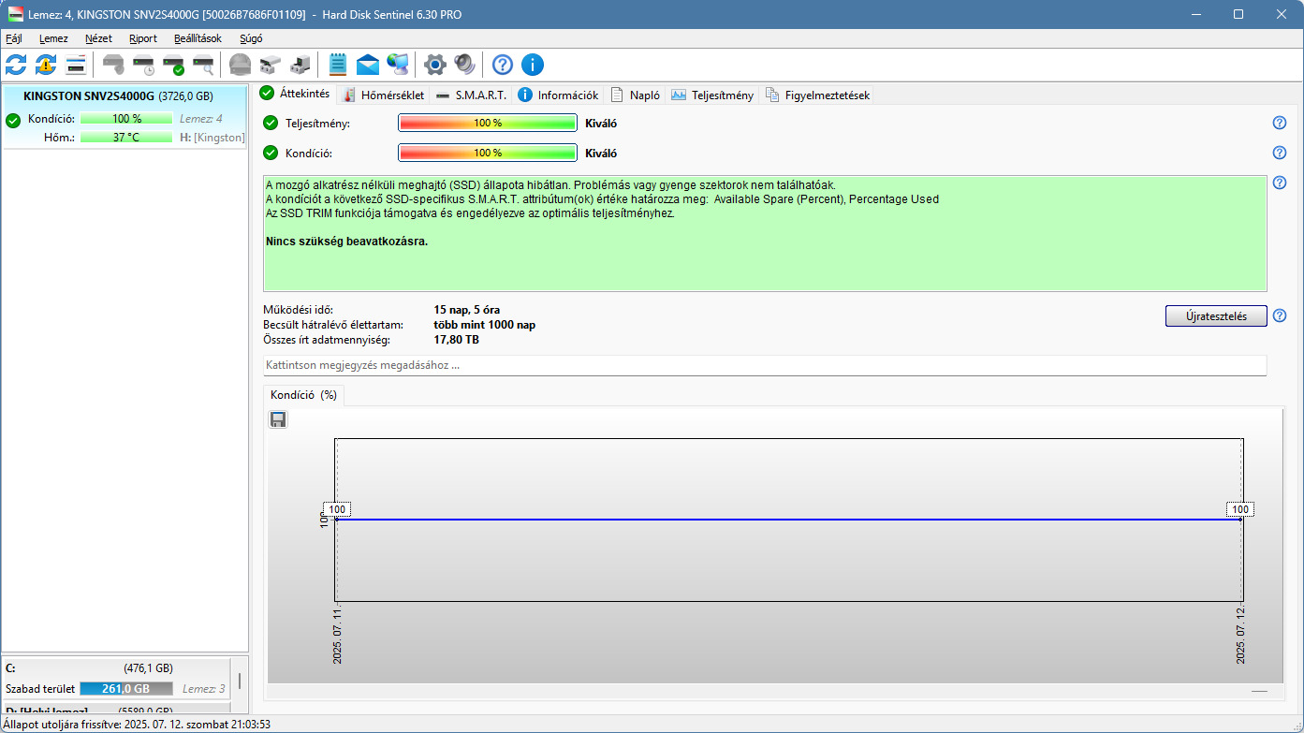Click the left-panel Kondíció 100 % bar
The height and width of the screenshot is (733, 1304).
[x=126, y=119]
